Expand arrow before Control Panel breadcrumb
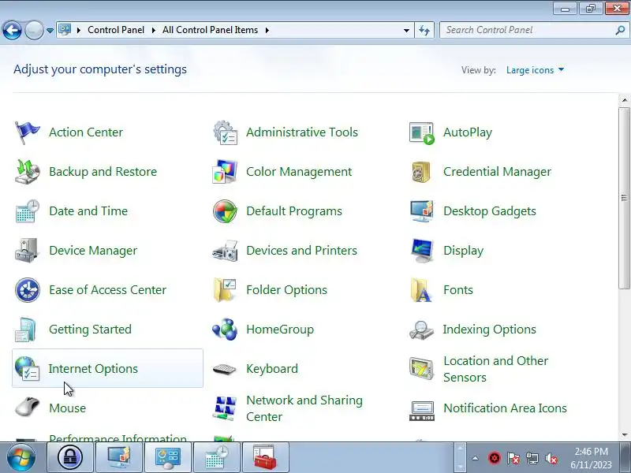 coord(79,30)
